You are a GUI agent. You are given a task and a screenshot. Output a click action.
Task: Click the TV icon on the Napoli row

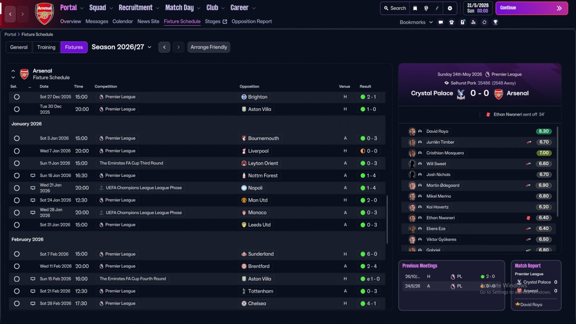[x=33, y=188]
